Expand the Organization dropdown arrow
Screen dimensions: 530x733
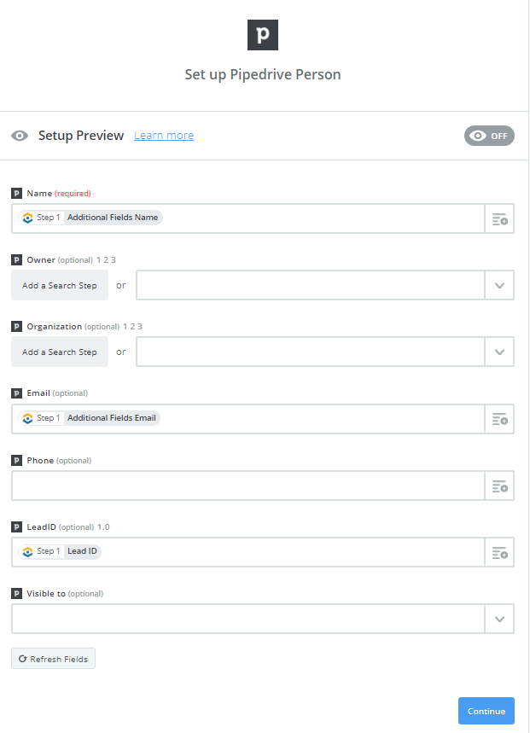(x=499, y=352)
